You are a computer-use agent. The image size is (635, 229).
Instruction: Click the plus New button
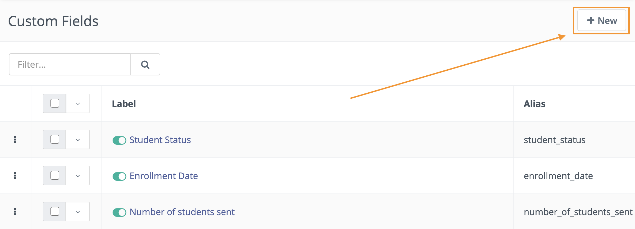[601, 21]
